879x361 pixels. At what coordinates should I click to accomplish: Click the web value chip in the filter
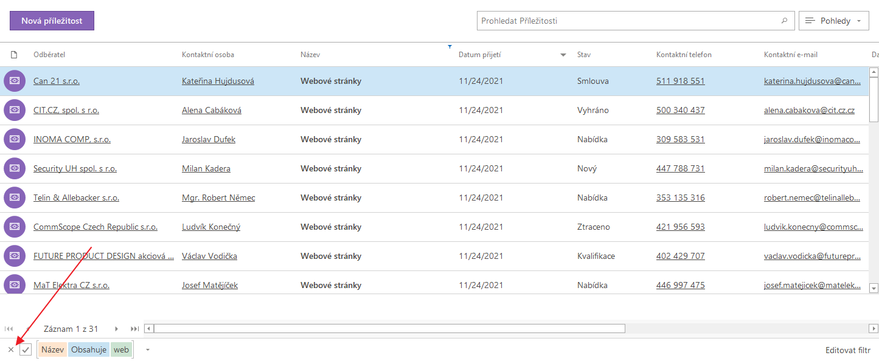pos(121,349)
